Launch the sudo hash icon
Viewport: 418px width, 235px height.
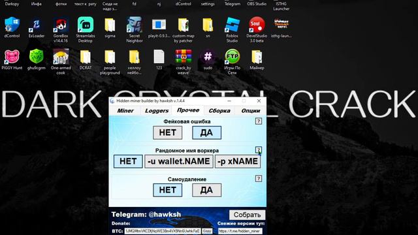pos(208,57)
